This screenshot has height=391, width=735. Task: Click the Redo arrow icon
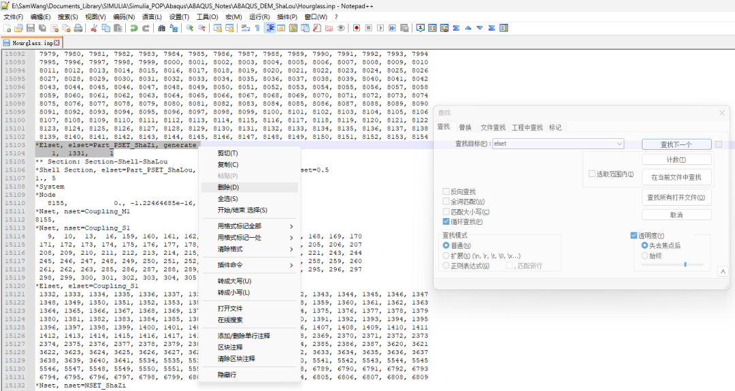click(146, 28)
